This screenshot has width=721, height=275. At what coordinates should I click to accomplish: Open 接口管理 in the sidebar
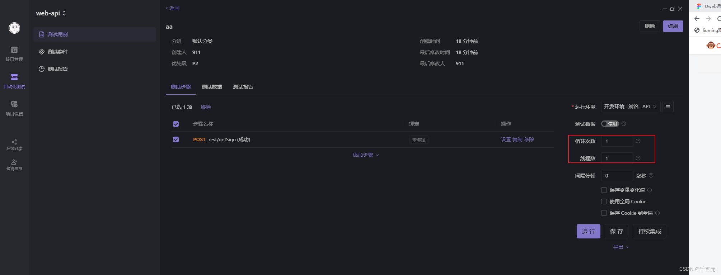pos(14,54)
